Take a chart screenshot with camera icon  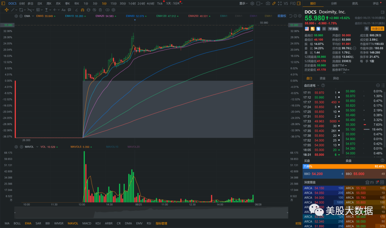pos(268,4)
